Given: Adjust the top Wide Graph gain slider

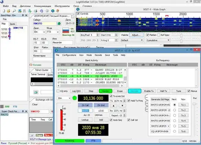Looking at the screenshot, I should click(x=181, y=35).
